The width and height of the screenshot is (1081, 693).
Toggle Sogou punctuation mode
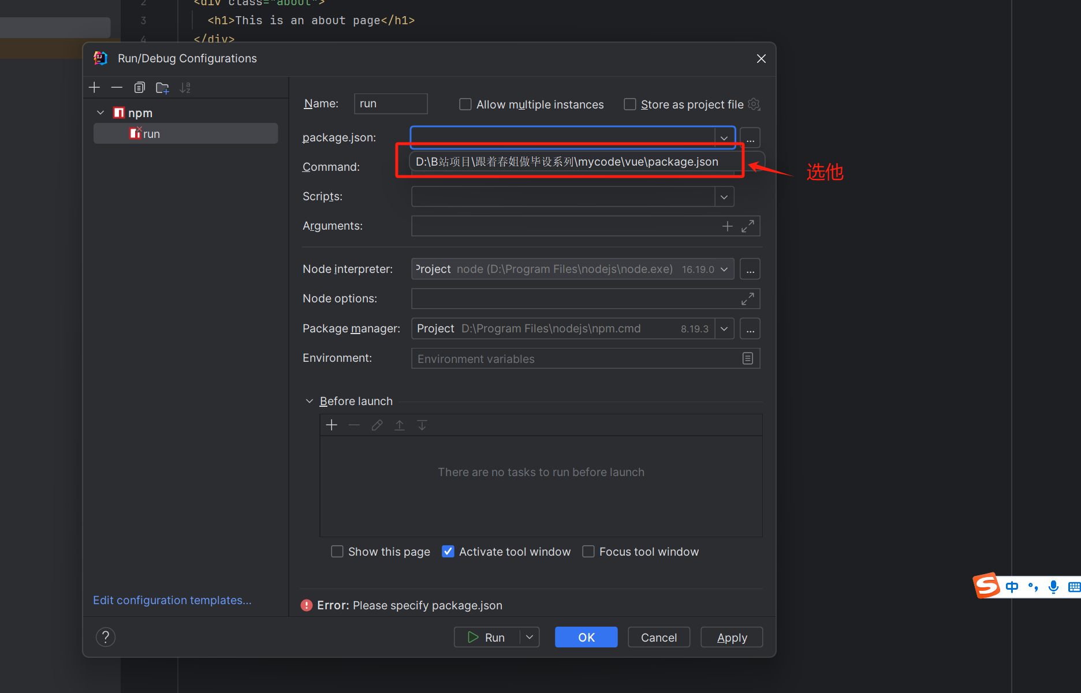[x=1033, y=587]
